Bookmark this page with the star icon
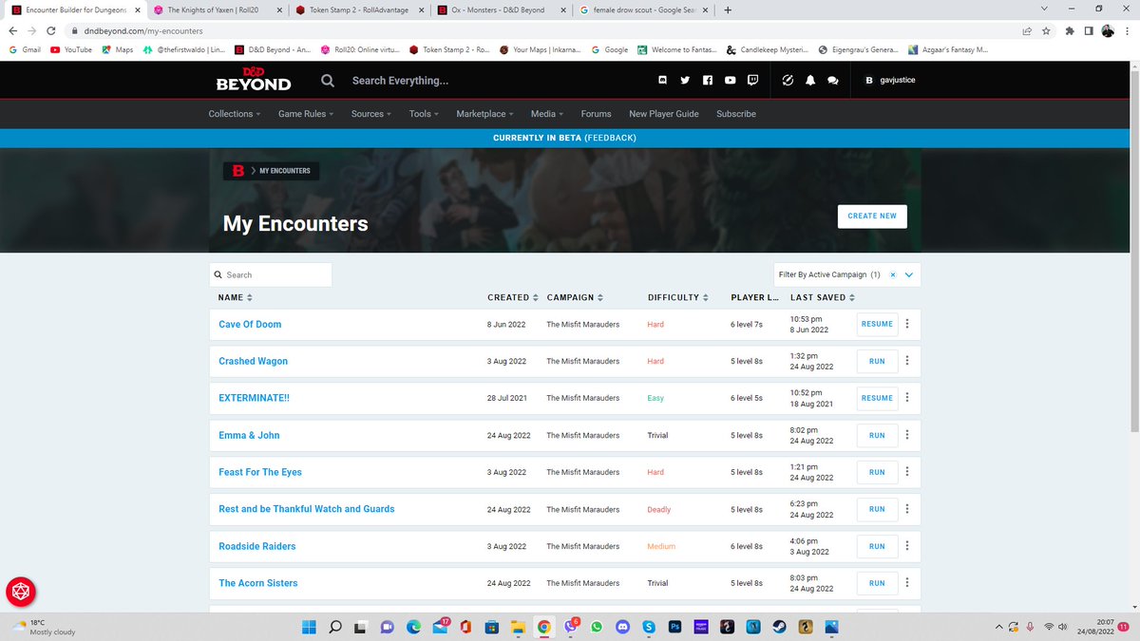Screen dimensions: 1140x641 (x=1045, y=30)
